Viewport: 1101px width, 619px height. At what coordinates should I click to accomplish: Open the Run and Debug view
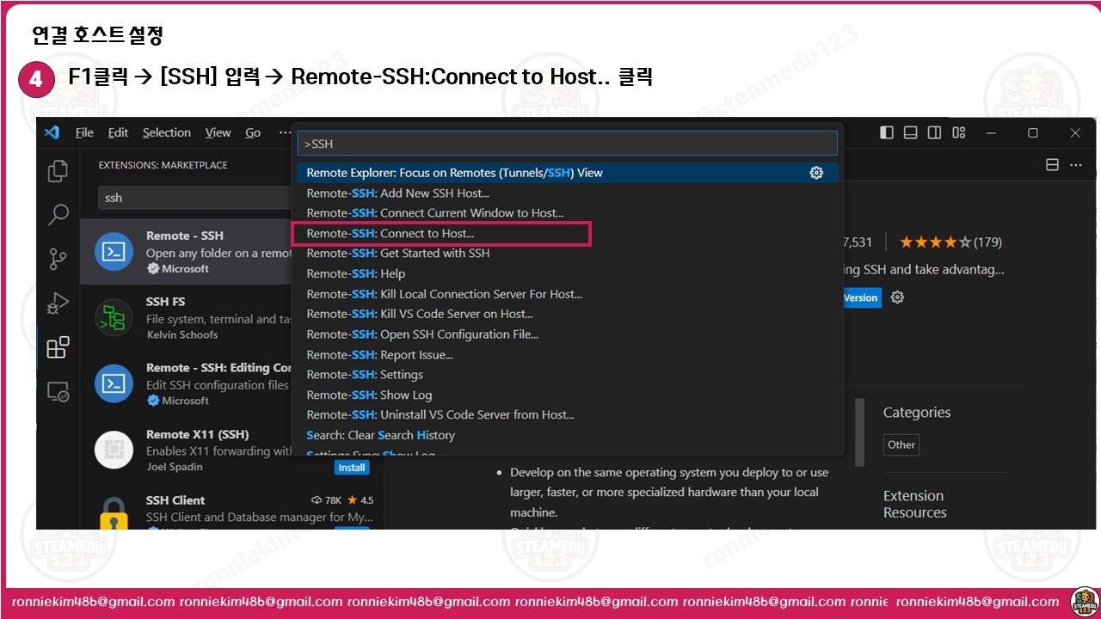tap(58, 303)
